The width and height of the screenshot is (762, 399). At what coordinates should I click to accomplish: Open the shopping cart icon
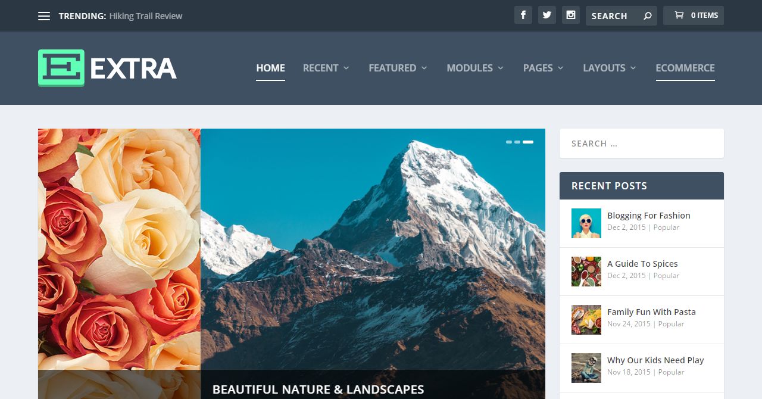679,15
